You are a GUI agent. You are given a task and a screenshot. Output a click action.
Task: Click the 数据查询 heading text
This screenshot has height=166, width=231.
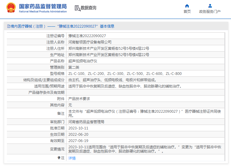pos(88,8)
